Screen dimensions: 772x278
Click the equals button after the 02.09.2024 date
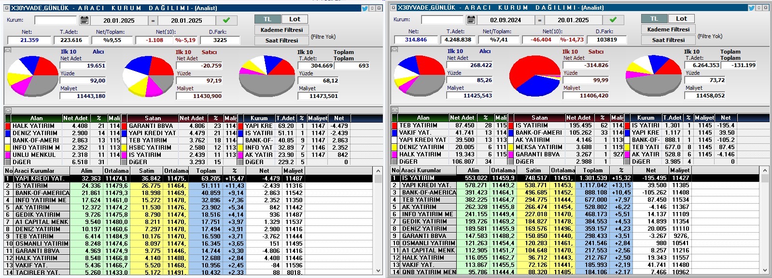point(540,20)
